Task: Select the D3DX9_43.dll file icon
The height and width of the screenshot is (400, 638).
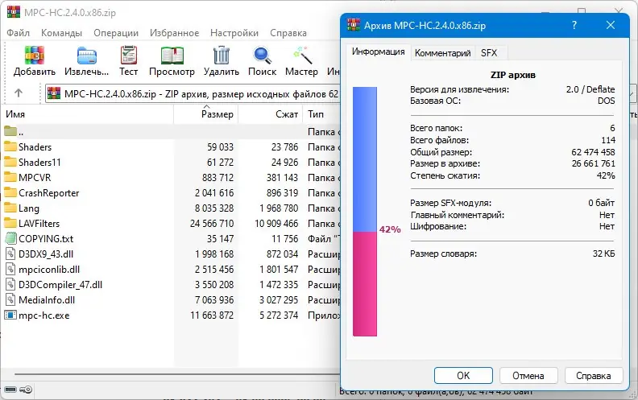Action: (x=10, y=254)
